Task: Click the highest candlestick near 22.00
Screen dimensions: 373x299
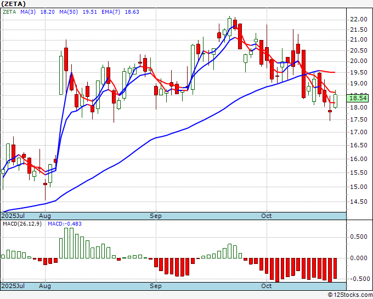Action: (x=229, y=27)
